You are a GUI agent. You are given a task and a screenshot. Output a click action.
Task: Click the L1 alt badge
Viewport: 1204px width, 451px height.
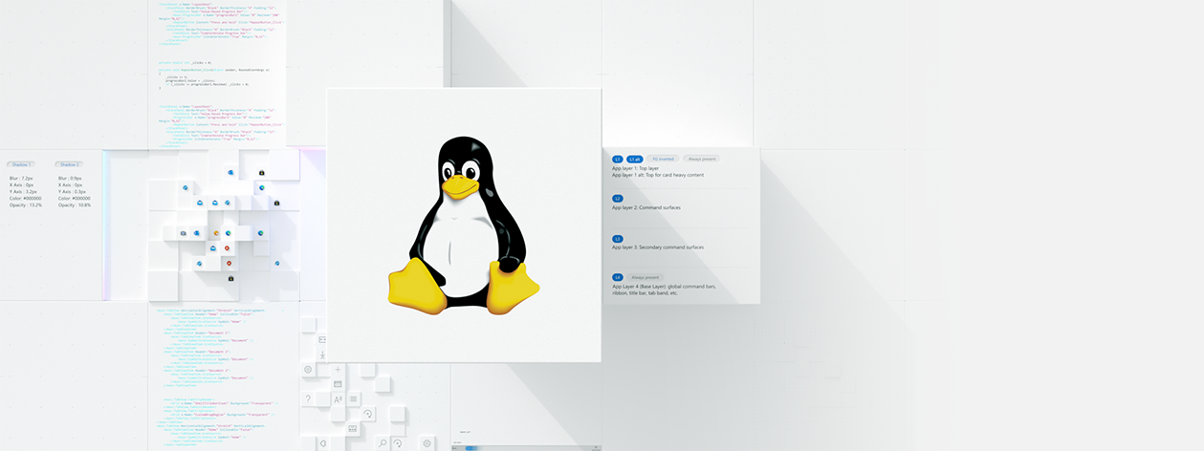[635, 159]
